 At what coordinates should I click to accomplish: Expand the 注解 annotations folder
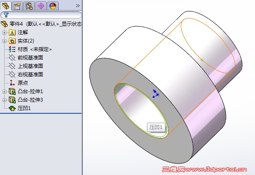[4, 32]
